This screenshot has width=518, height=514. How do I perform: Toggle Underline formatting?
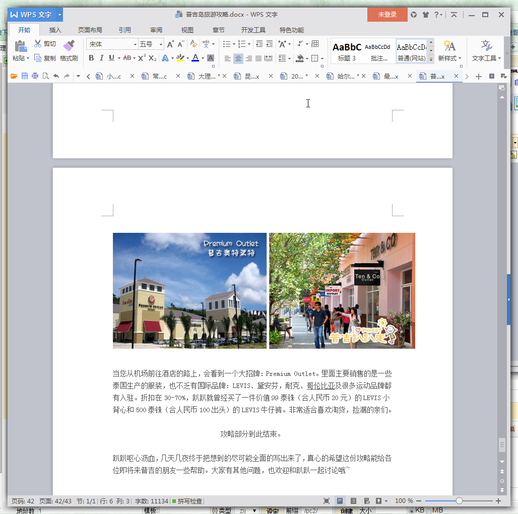(112, 58)
